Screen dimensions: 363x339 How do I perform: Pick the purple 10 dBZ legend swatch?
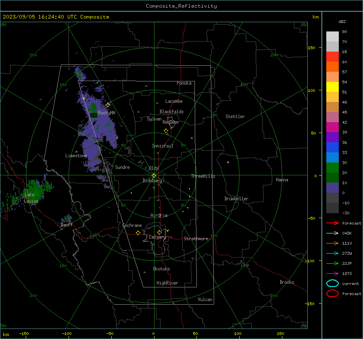click(x=332, y=187)
